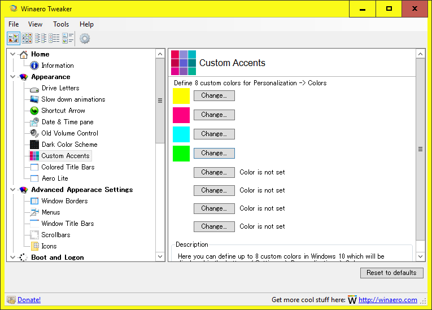Select Aero Lite tree item
Image resolution: width=432 pixels, height=310 pixels.
[x=55, y=178]
